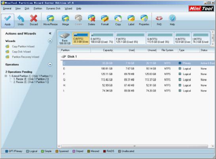
Task: Click the Undo arrow icon
Action: tap(21, 19)
